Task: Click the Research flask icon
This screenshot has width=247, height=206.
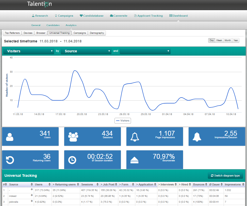Action: click(x=33, y=16)
